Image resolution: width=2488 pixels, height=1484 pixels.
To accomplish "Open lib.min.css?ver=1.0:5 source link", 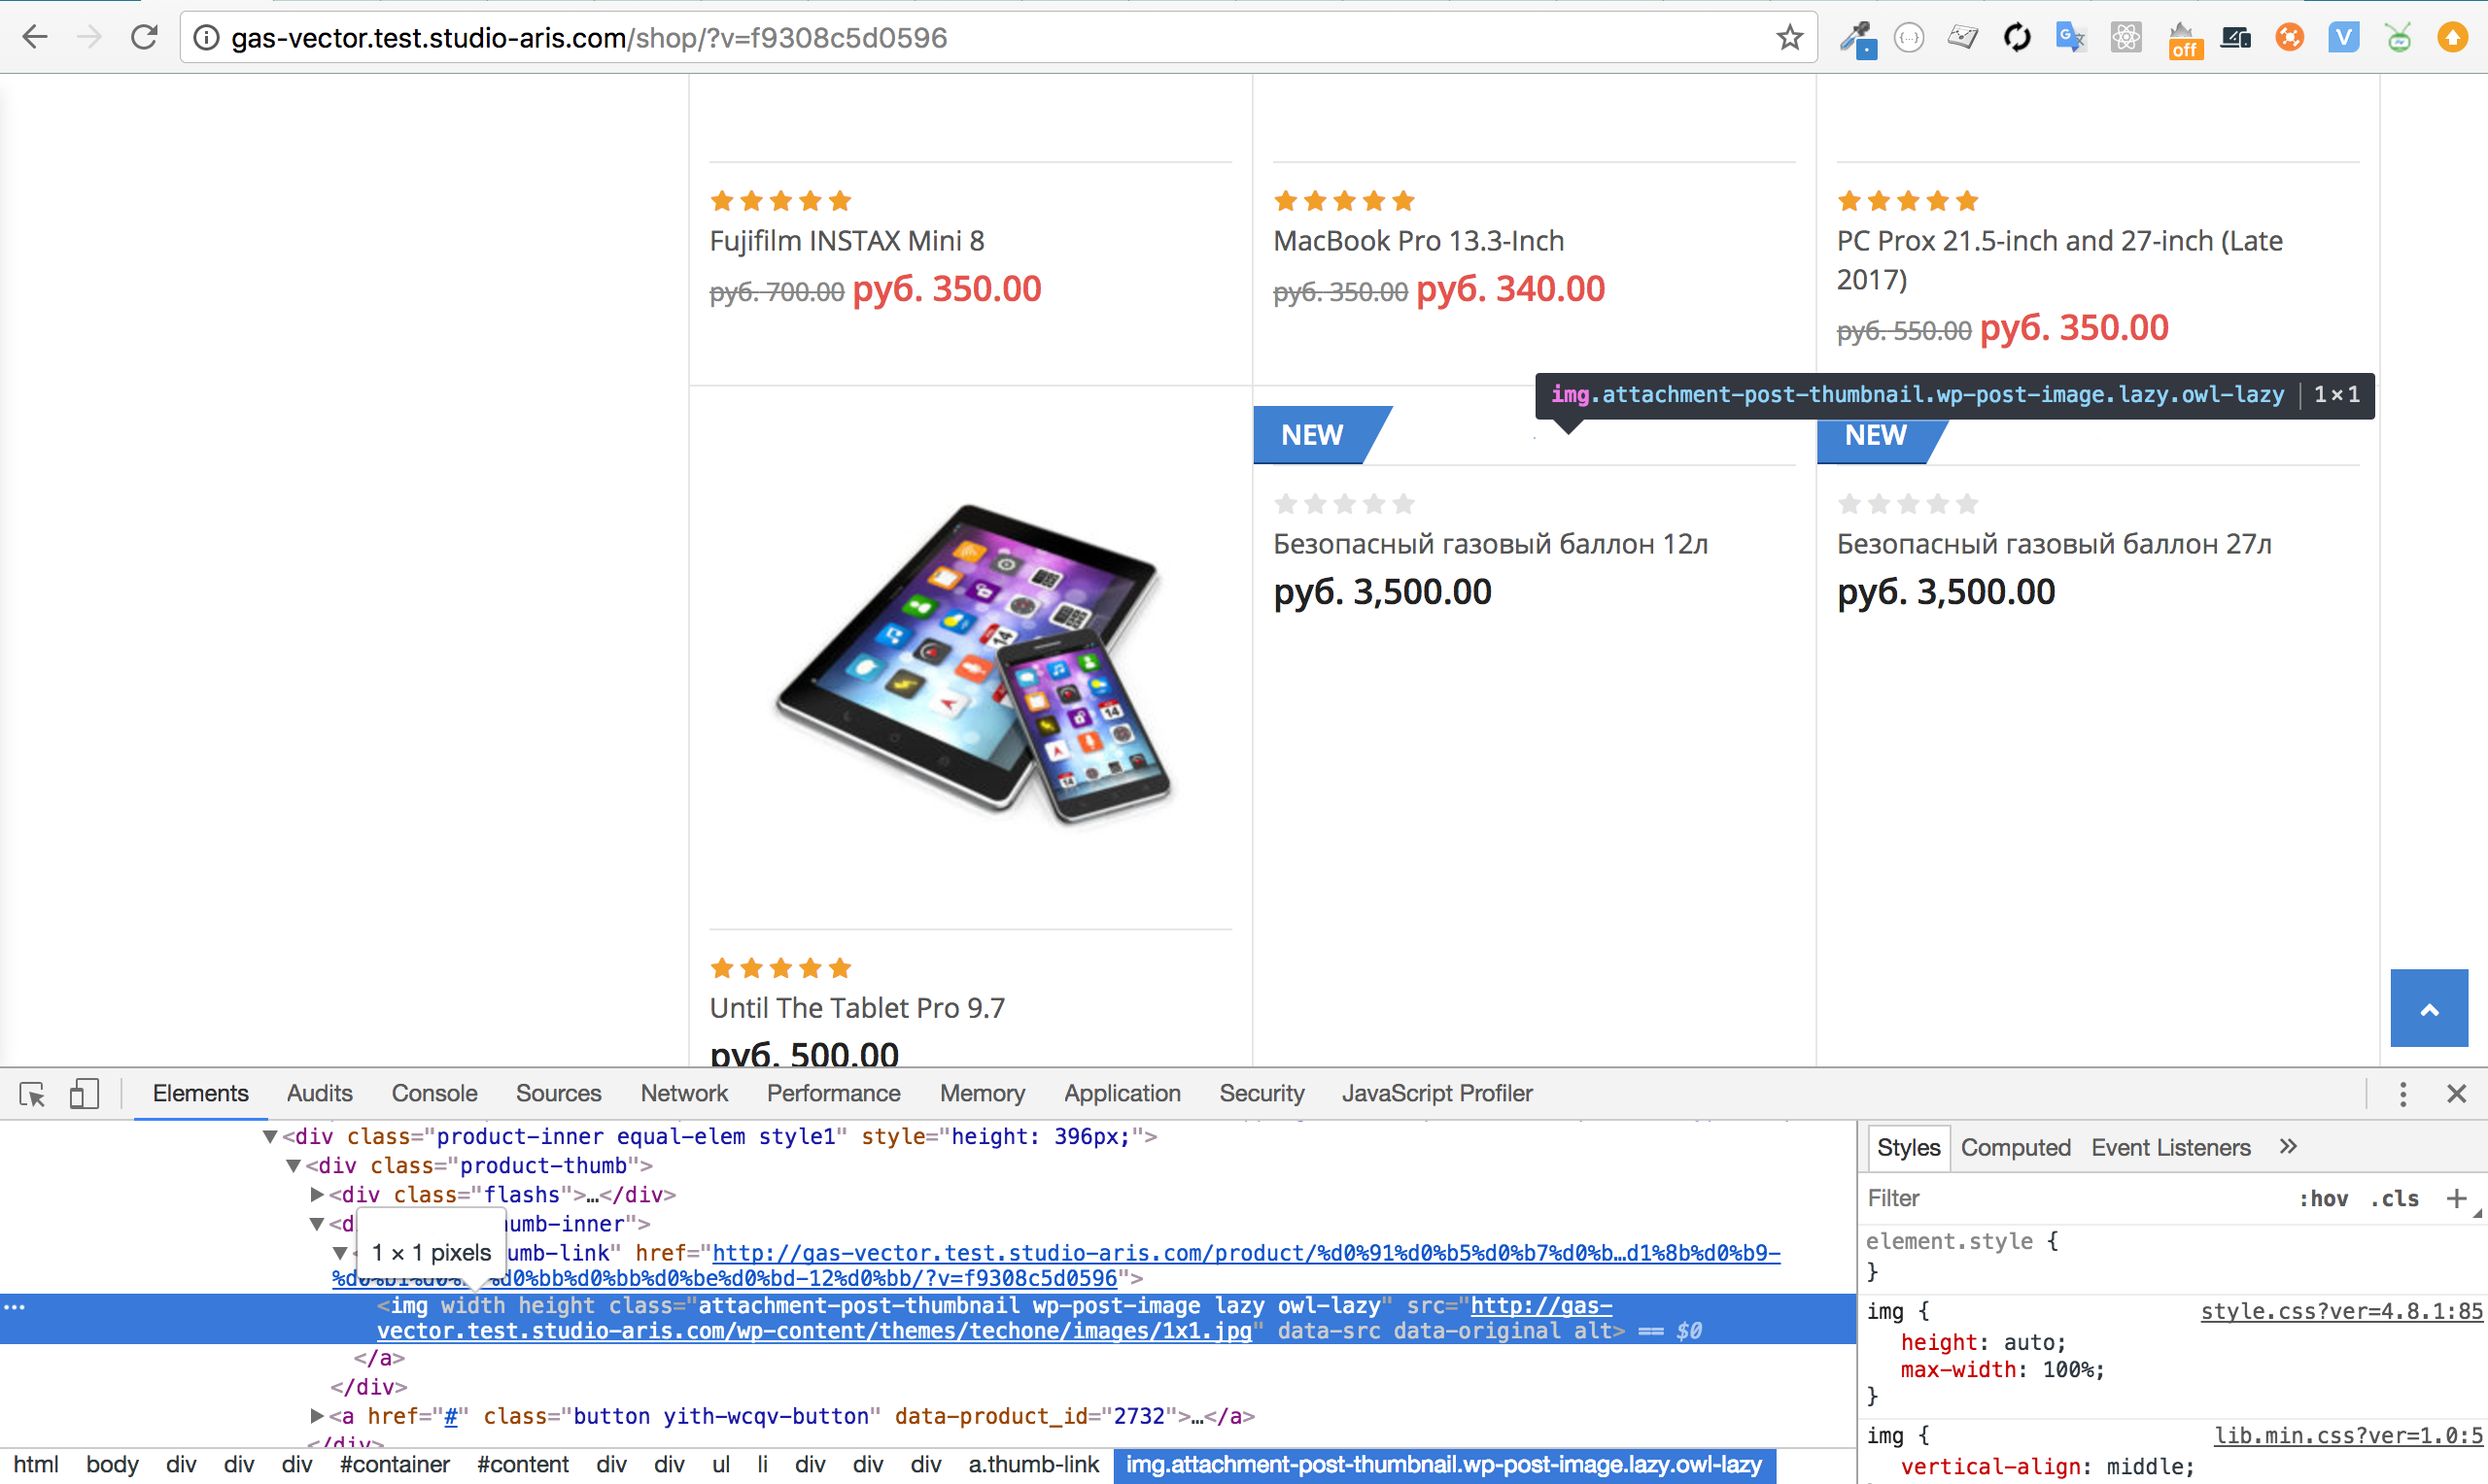I will click(x=2349, y=1436).
